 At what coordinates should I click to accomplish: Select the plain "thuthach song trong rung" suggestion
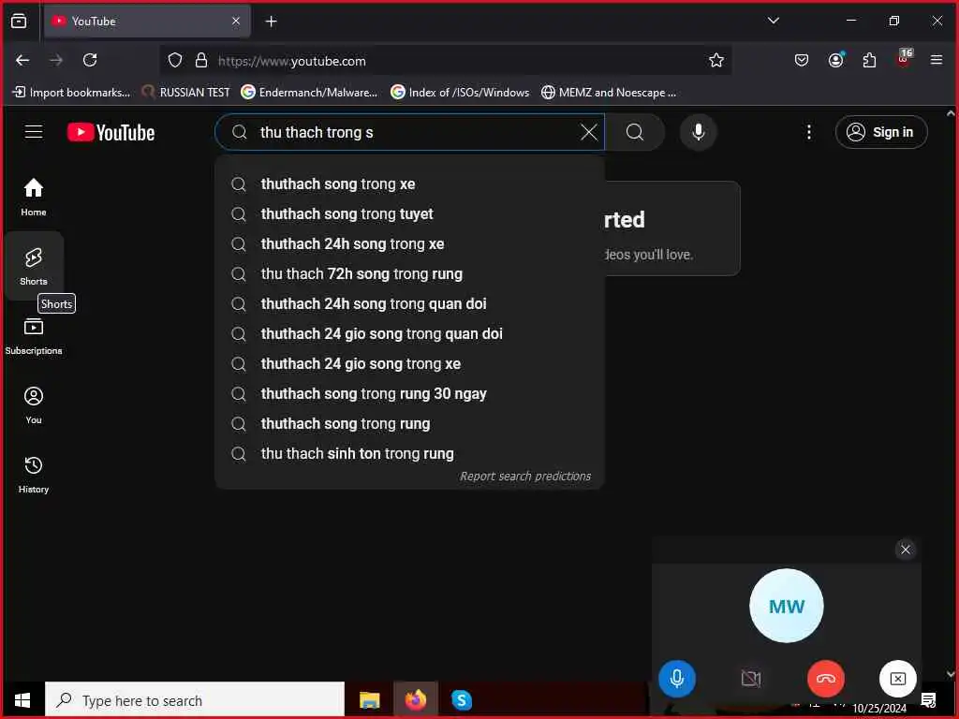(409, 424)
